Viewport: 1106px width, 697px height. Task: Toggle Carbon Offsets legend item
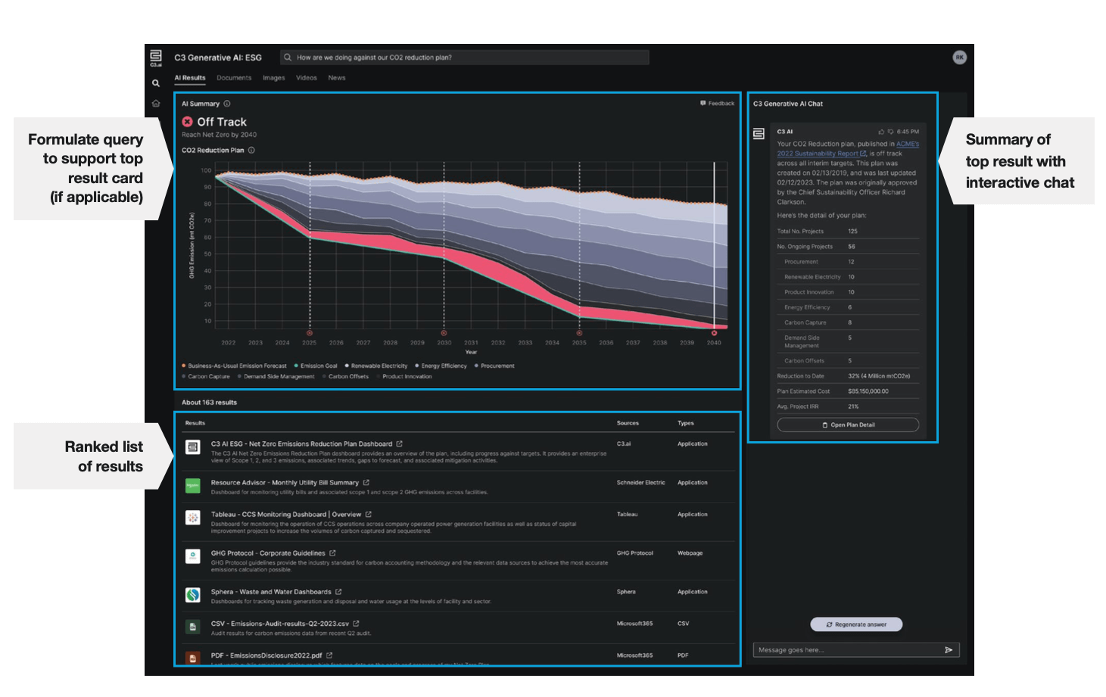pos(345,376)
